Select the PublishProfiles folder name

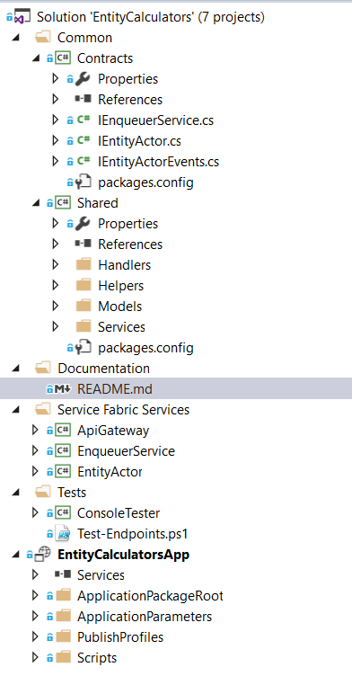coord(120,637)
